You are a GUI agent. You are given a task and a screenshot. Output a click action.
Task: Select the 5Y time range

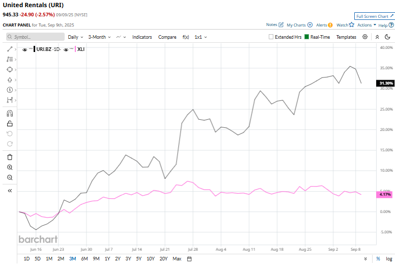139,259
